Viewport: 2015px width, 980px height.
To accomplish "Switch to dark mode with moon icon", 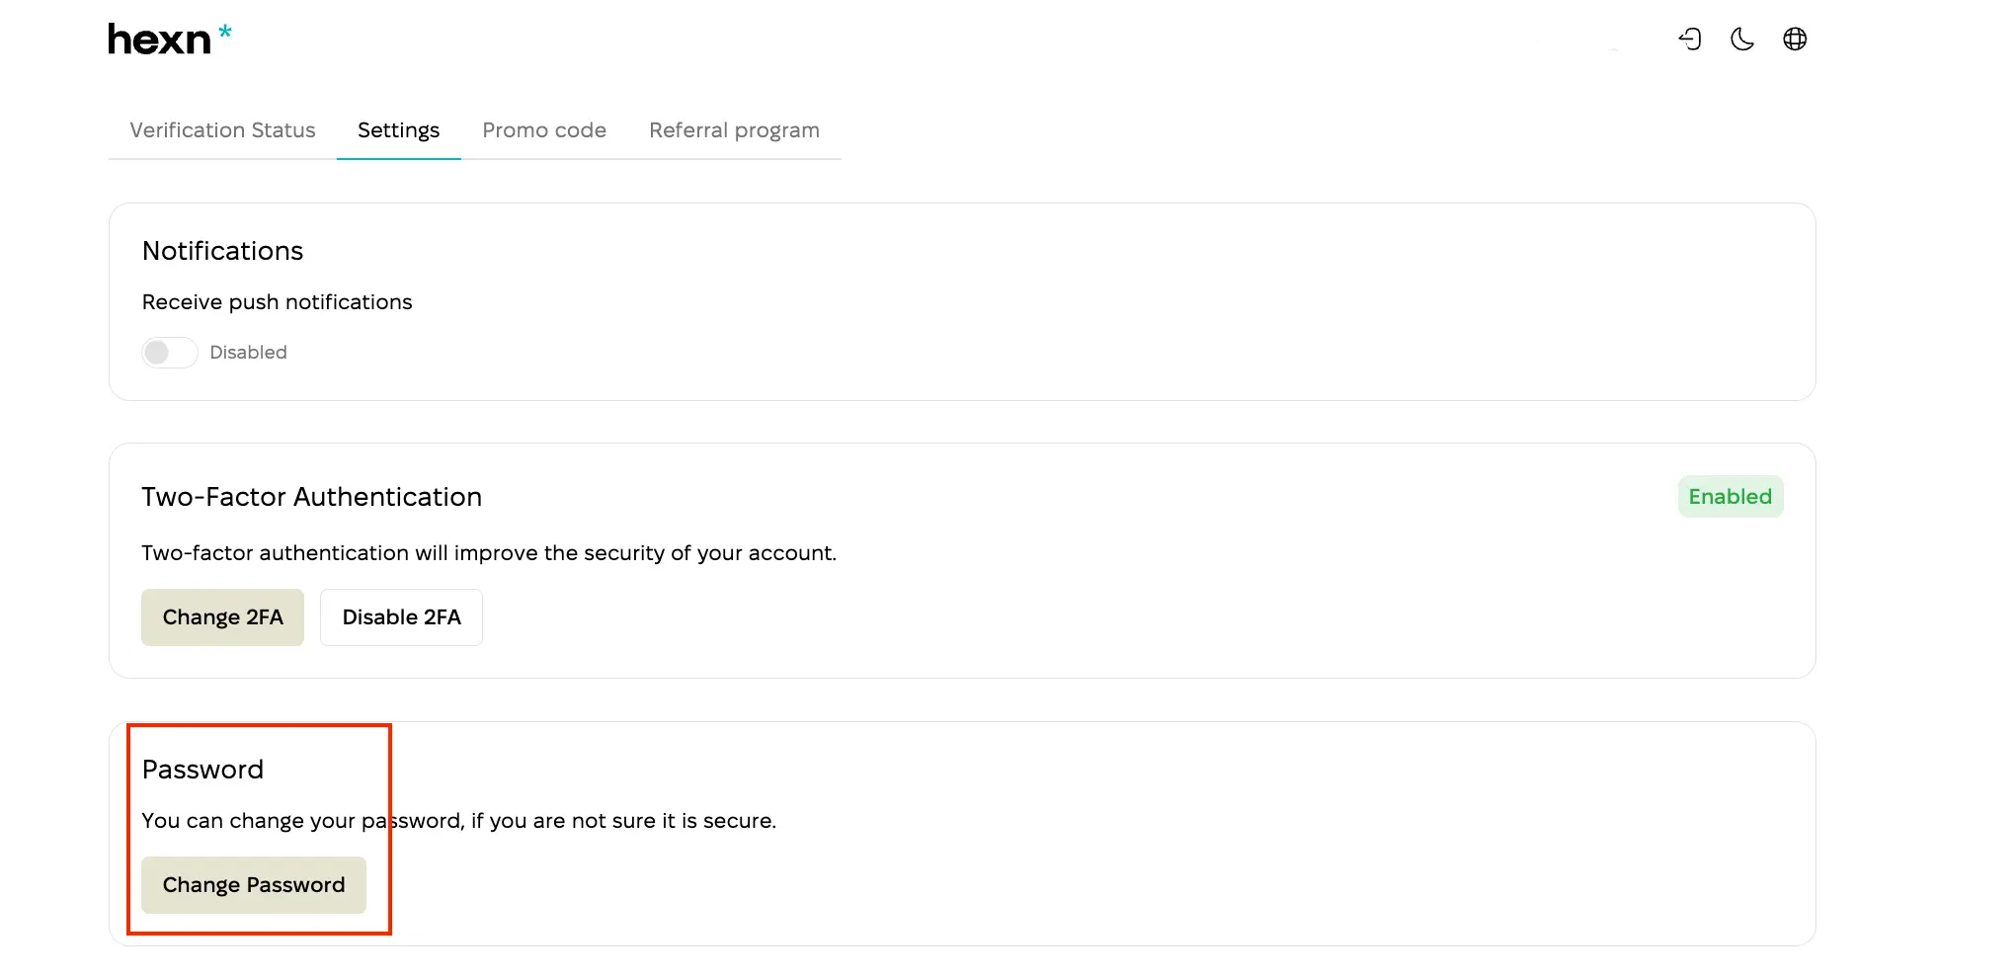I will [x=1742, y=39].
